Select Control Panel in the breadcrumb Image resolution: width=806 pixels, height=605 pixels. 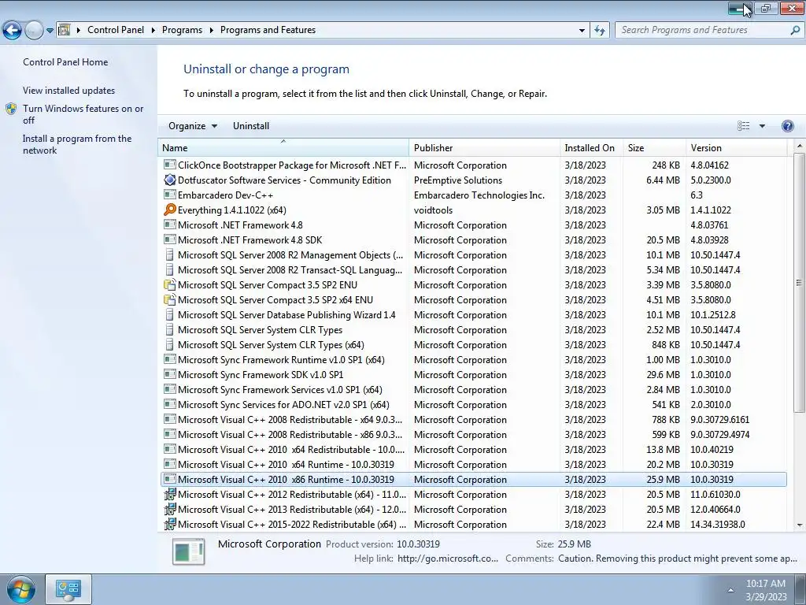[116, 30]
